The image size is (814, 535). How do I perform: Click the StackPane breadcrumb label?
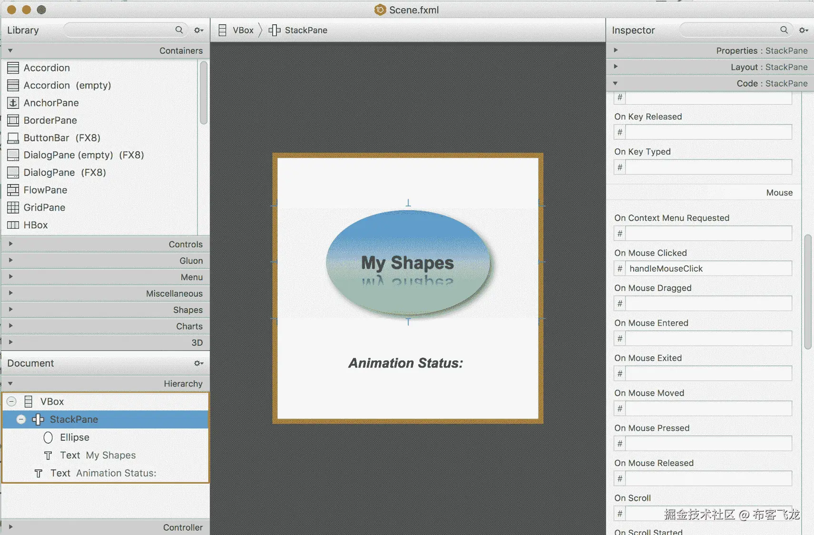point(306,30)
